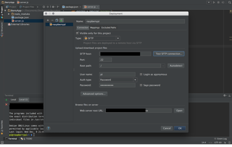Click the User name field

tap(117, 75)
